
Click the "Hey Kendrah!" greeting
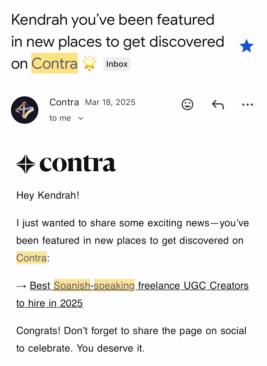click(48, 195)
